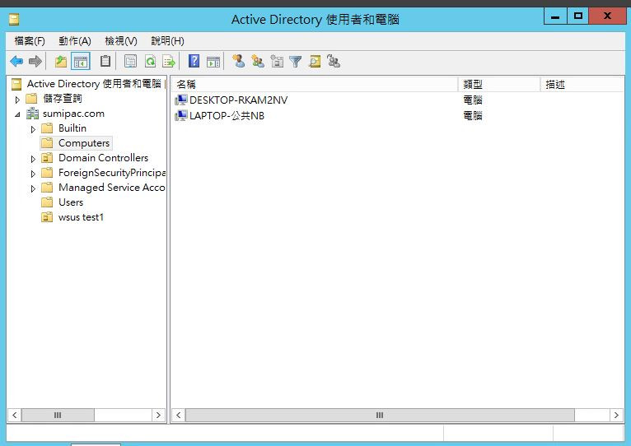
Task: Open the 檔案(F) menu
Action: pos(30,41)
